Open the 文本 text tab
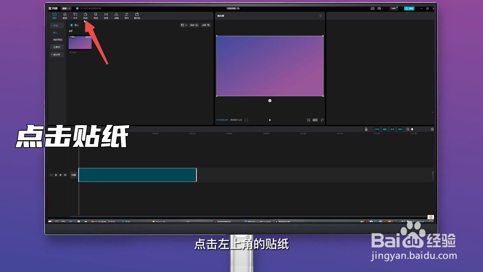The width and height of the screenshot is (483, 272). 75,16
